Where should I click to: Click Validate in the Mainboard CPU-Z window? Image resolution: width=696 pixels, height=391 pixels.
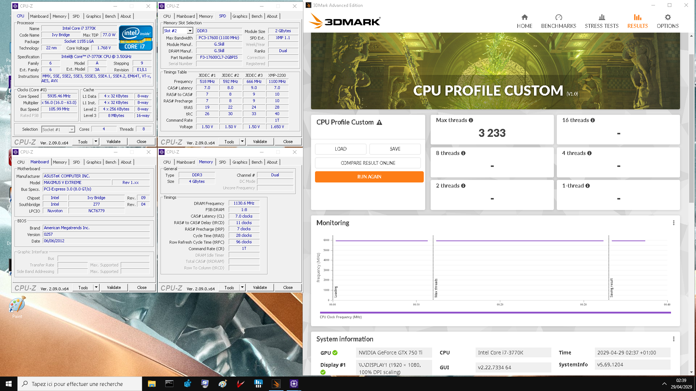[x=114, y=287]
